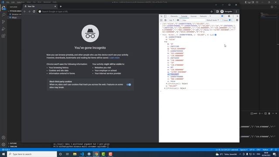The width and height of the screenshot is (279, 157).
Task: Collapse the logged kline object
Action: (163, 35)
